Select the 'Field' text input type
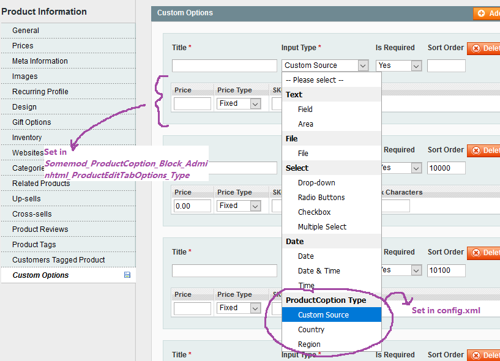The image size is (500, 361). pyautogui.click(x=305, y=110)
